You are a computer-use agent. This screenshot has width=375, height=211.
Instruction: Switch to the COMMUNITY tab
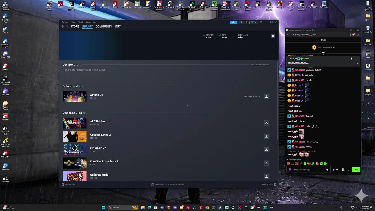(x=104, y=26)
